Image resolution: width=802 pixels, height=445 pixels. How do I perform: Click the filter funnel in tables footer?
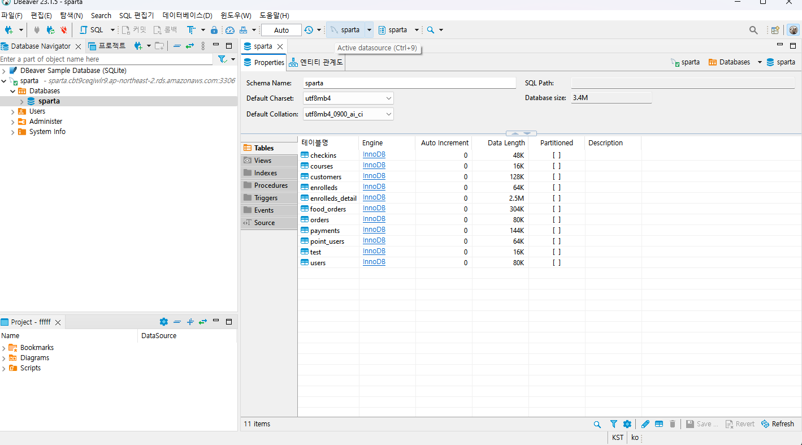click(613, 424)
